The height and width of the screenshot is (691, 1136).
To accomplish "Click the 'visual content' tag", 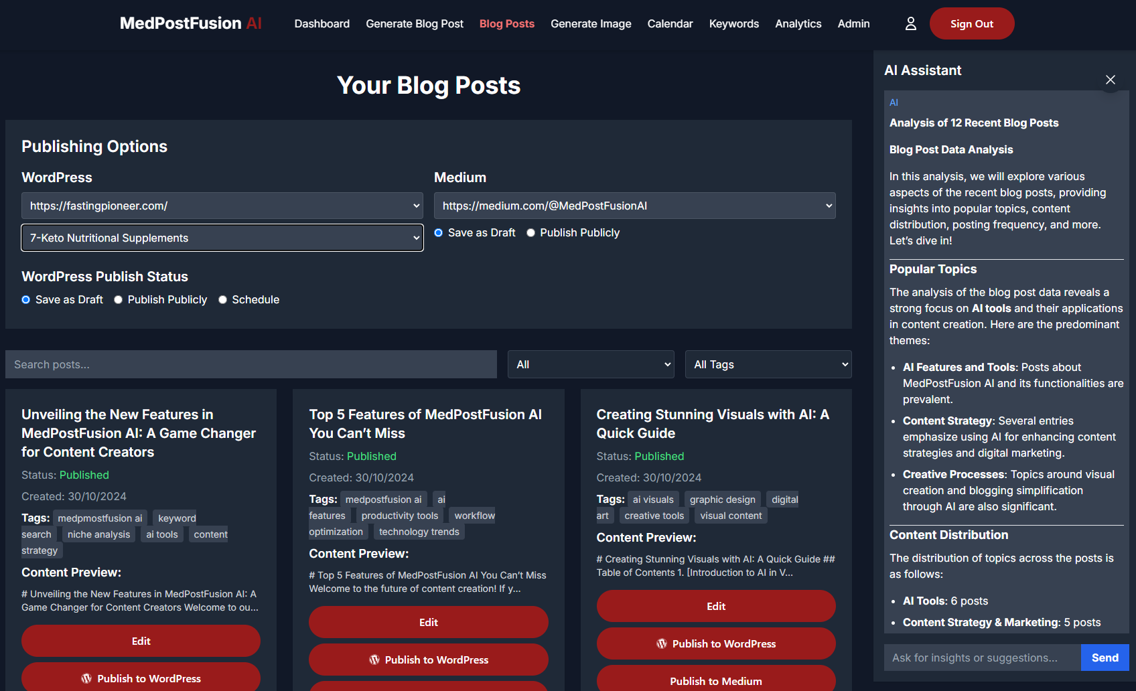I will coord(731,516).
